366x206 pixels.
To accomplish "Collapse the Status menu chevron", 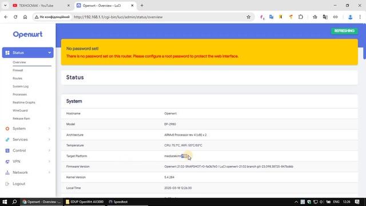I will click(x=50, y=53).
